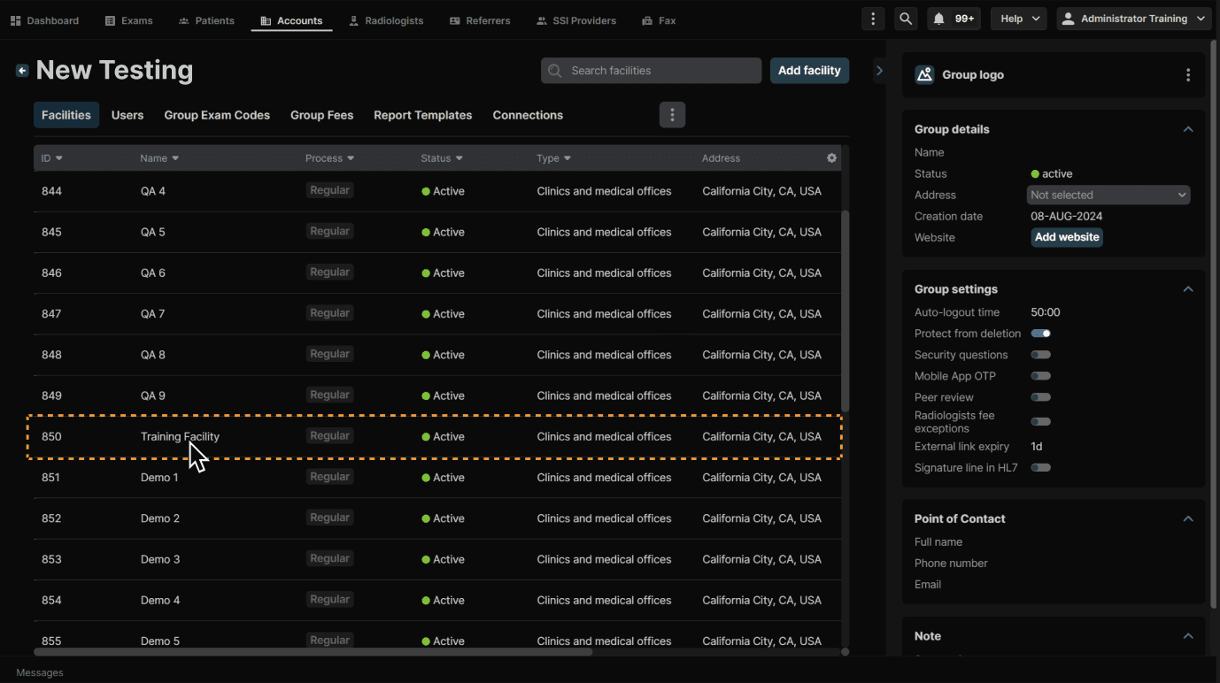Screen dimensions: 1220x683
Task: Click the Dashboard grid icon
Action: coord(15,20)
